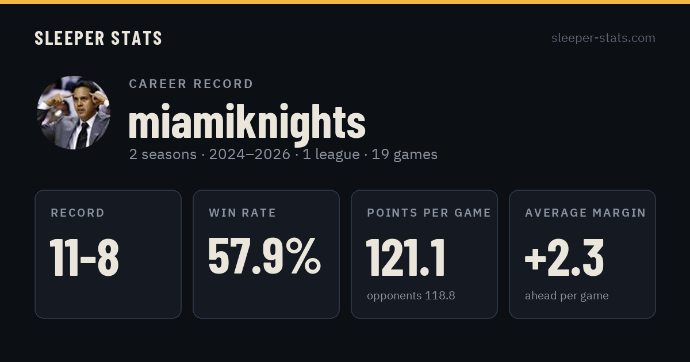The image size is (690, 362).
Task: Click the 2024–2026 year range
Action: (250, 155)
